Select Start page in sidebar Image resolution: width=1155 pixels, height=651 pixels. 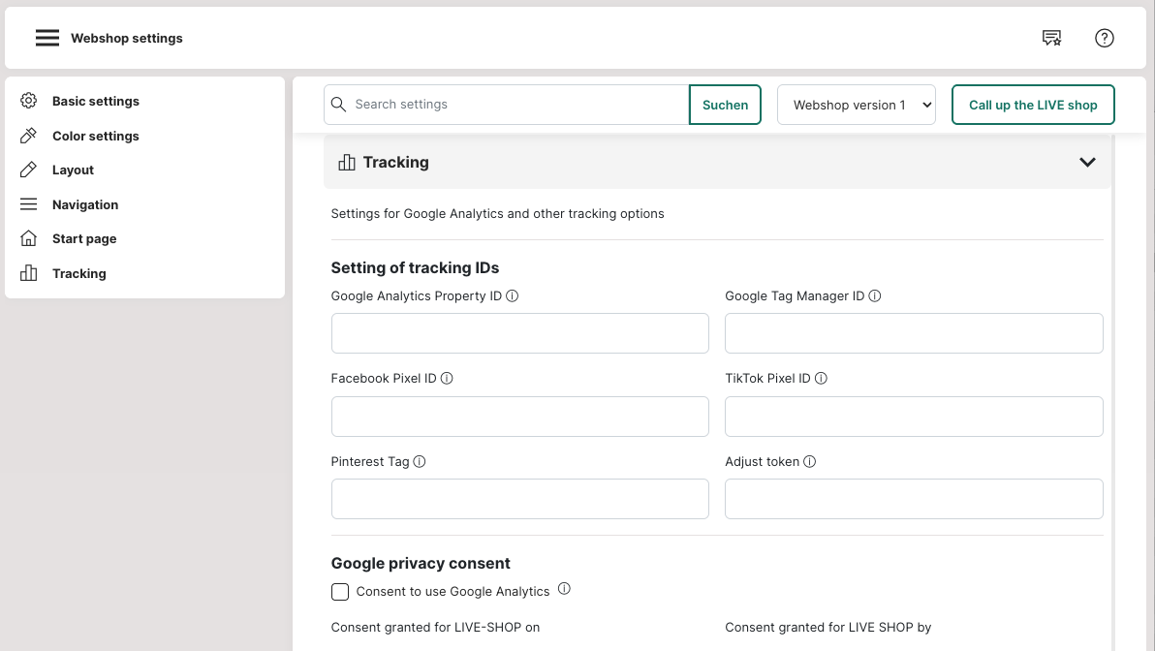(83, 238)
